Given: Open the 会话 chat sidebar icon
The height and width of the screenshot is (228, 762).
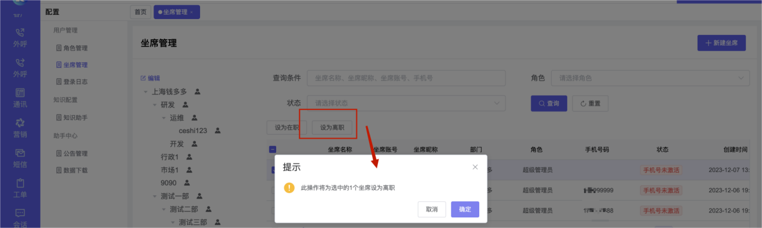Looking at the screenshot, I should 20,217.
